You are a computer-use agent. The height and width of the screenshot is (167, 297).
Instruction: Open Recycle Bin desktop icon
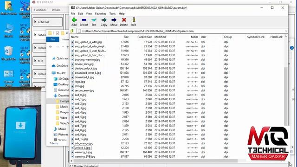(x=8, y=53)
